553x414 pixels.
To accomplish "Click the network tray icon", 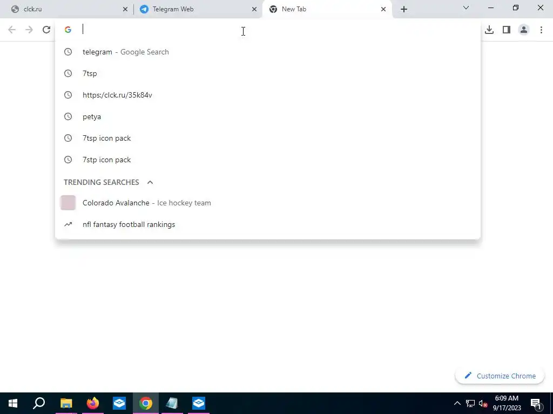I will (470, 403).
